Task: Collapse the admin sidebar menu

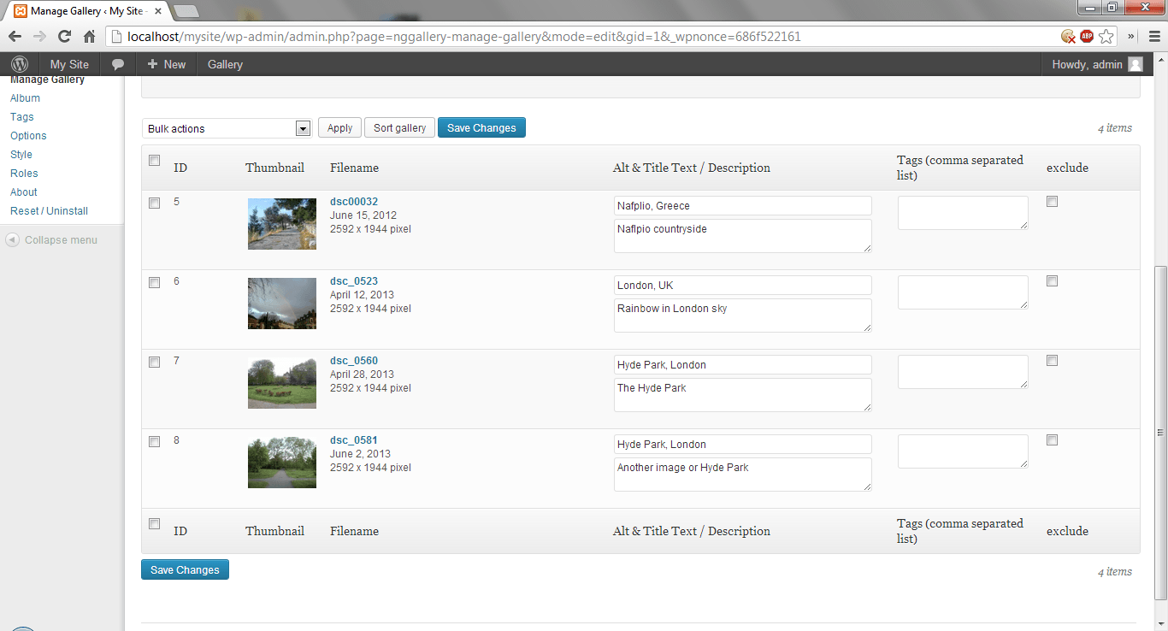Action: pyautogui.click(x=51, y=240)
